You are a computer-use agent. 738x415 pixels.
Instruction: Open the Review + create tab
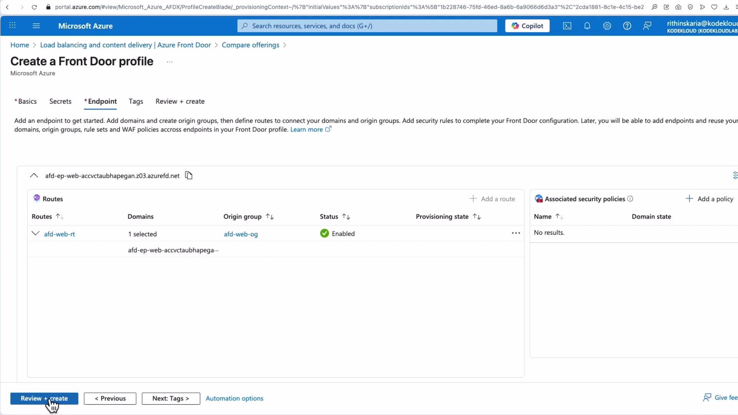click(x=180, y=101)
